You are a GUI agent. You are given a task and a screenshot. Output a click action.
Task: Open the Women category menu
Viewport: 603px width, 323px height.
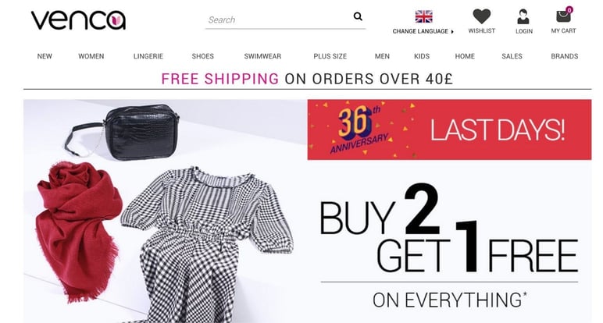(x=91, y=56)
